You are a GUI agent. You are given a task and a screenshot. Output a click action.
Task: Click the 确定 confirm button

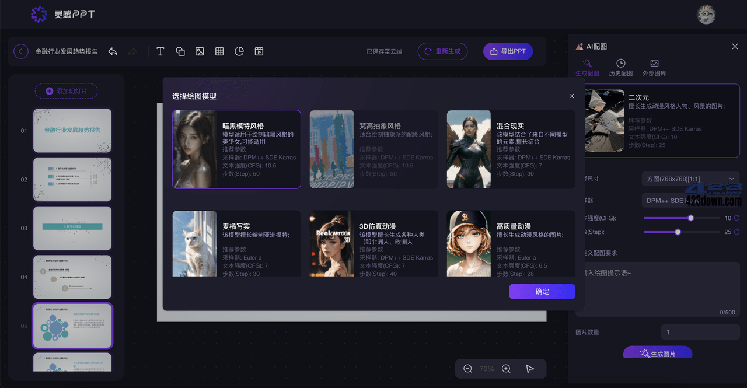tap(542, 291)
